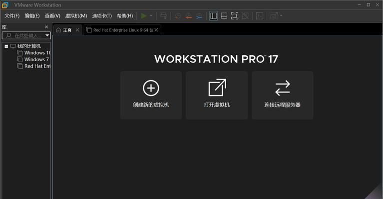The height and width of the screenshot is (199, 383).
Task: Click the VM icon beside Red Hat Ent
Action: pos(20,66)
